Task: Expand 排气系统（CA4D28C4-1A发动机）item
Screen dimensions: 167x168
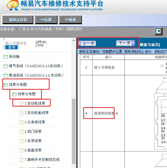Action: click(x=36, y=66)
